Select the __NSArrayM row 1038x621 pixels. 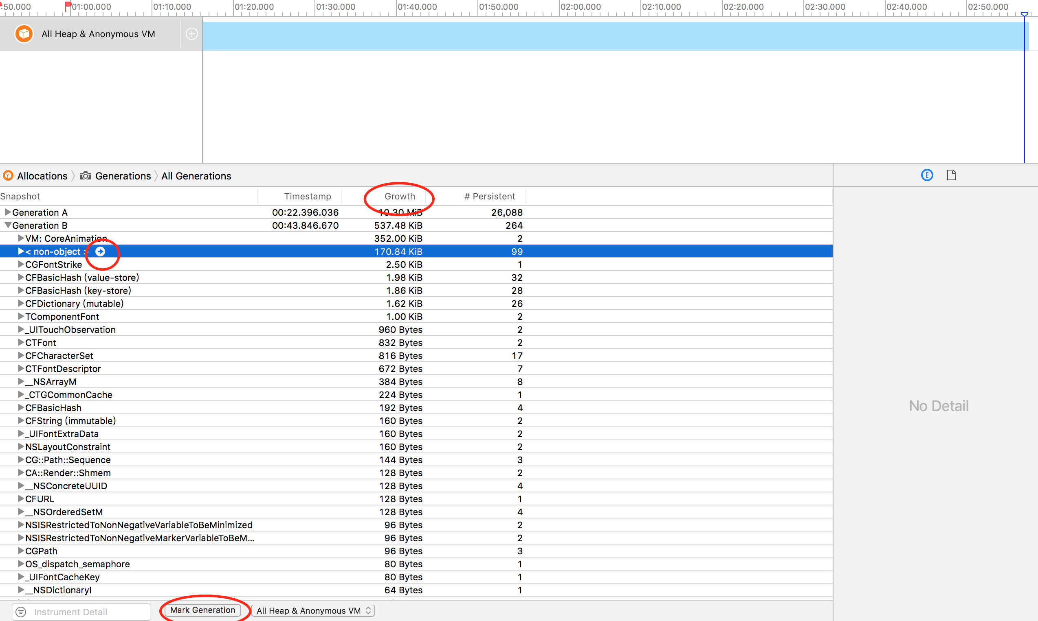click(x=416, y=382)
